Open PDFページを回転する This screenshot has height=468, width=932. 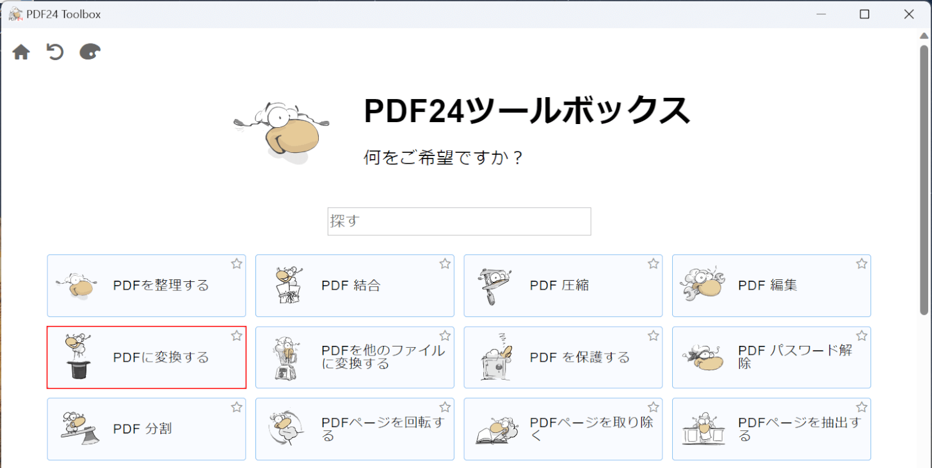(x=355, y=429)
